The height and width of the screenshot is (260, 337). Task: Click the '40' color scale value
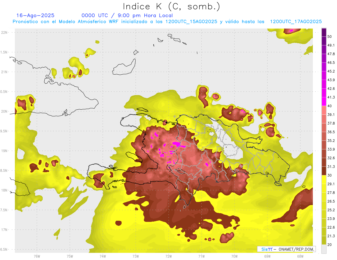330,106
